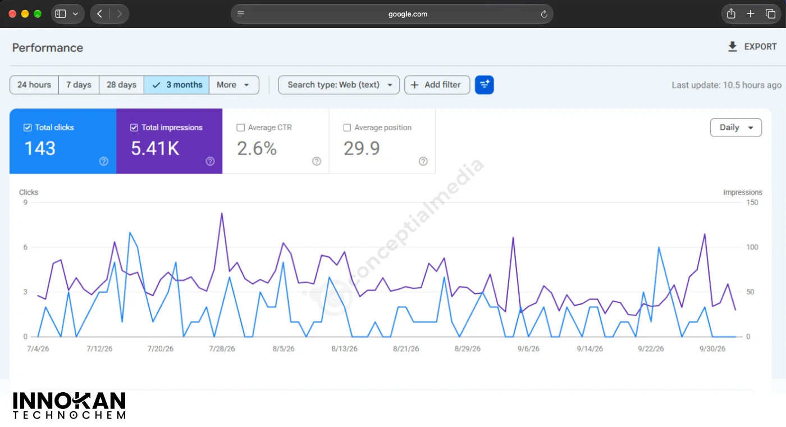Image resolution: width=786 pixels, height=427 pixels.
Task: Expand the More date range dropdown
Action: (234, 85)
